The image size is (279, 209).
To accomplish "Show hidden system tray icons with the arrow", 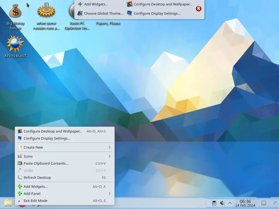I will 230,203.
